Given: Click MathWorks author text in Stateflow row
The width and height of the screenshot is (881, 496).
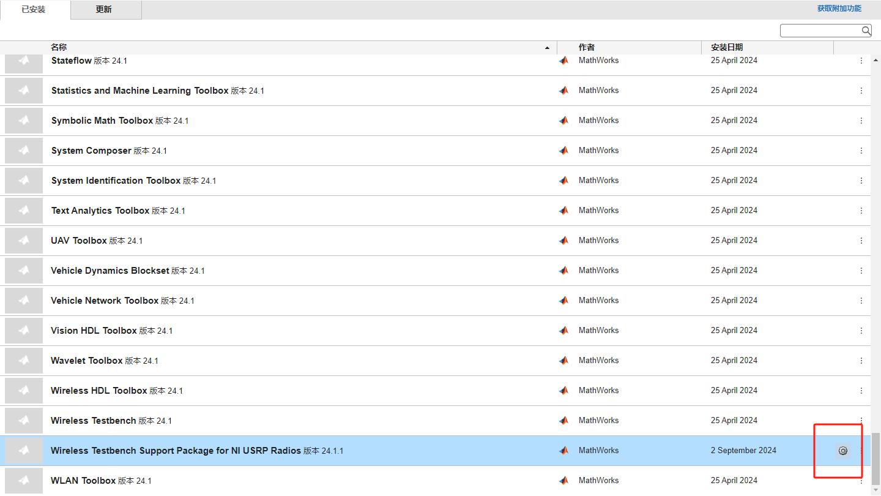Looking at the screenshot, I should point(599,61).
